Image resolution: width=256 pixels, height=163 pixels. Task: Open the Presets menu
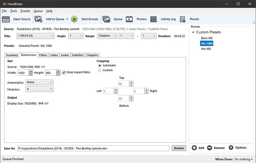[25, 11]
